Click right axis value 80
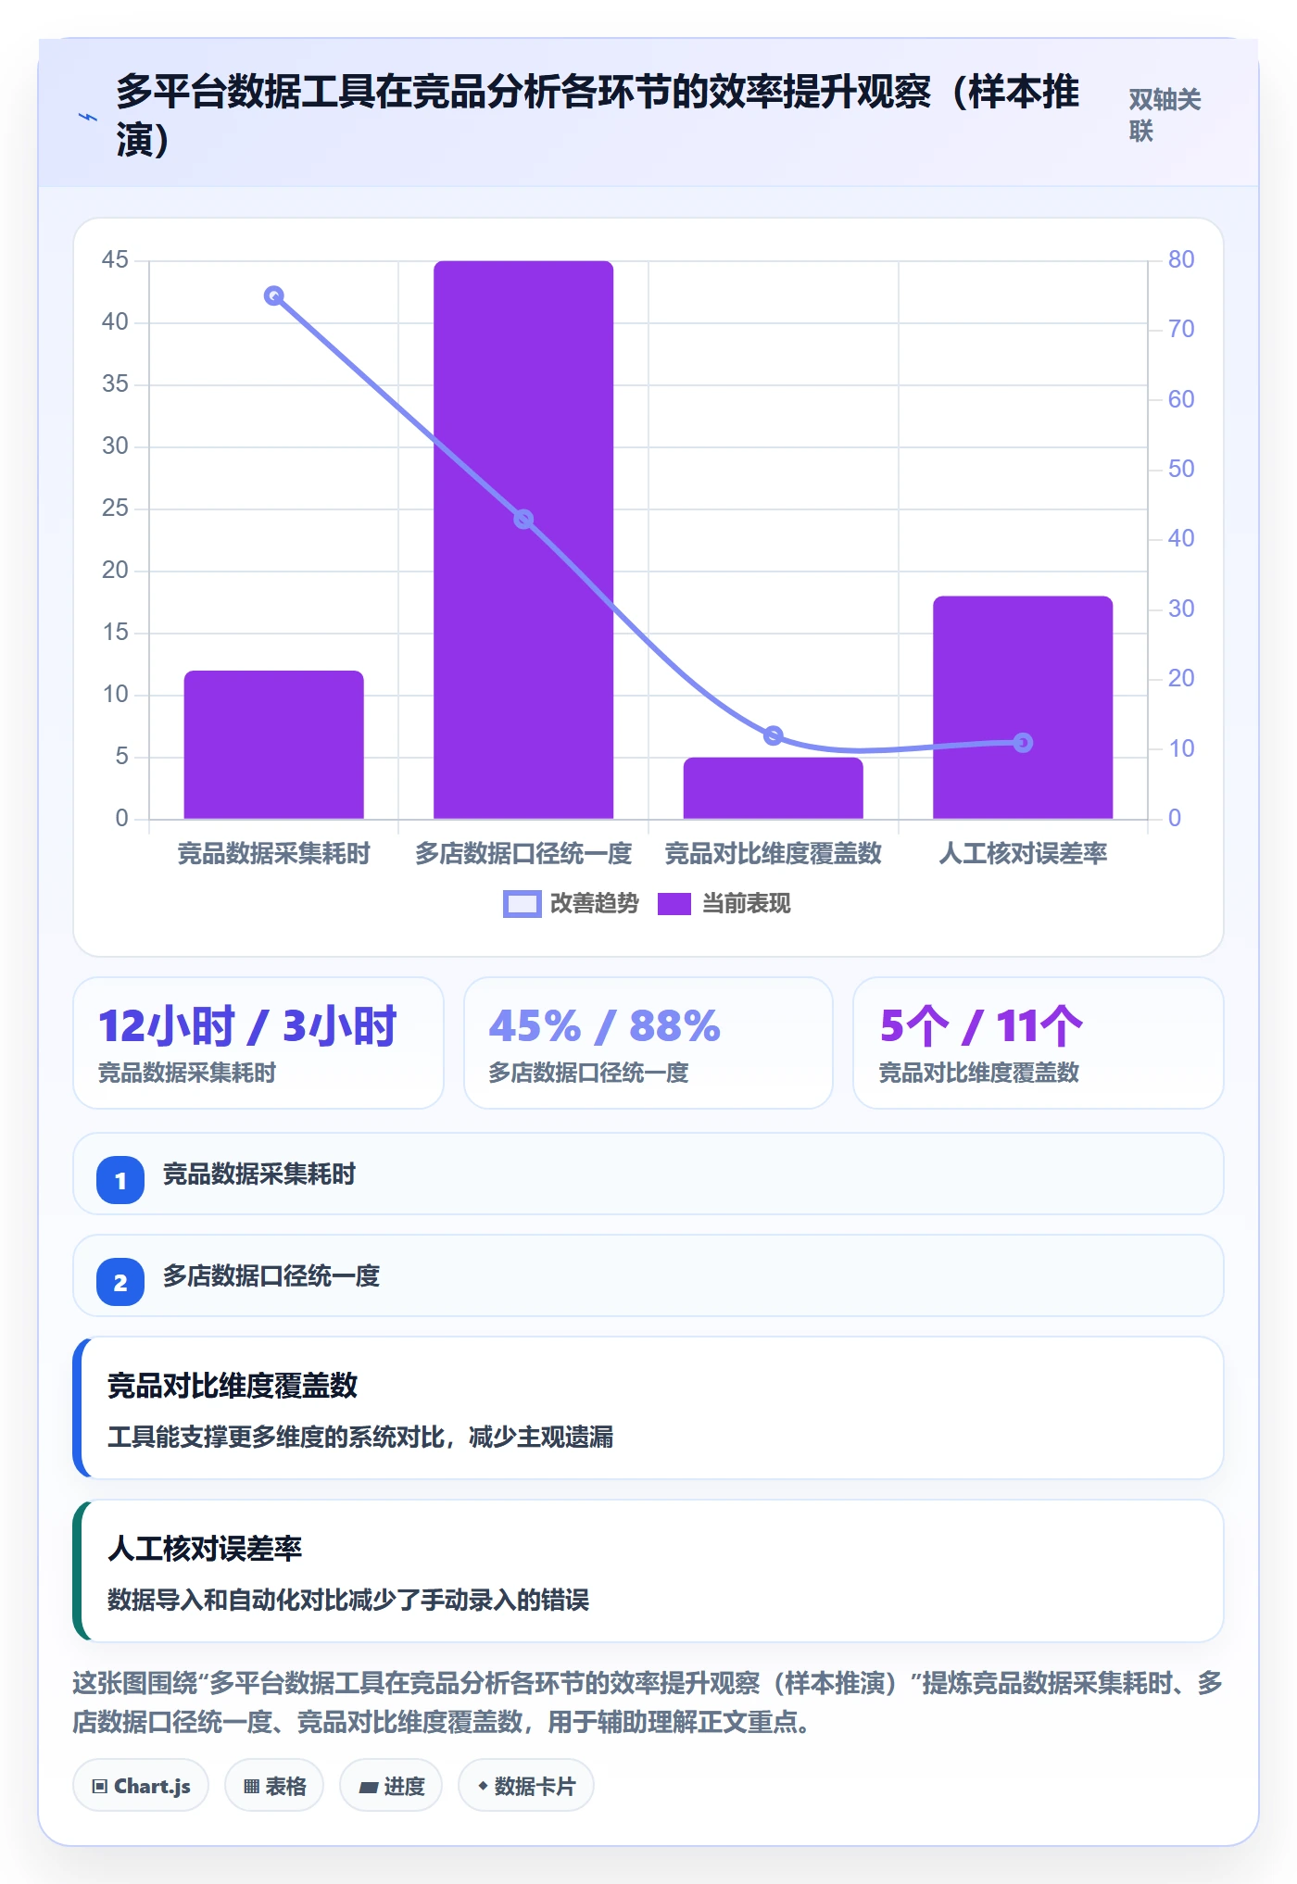The height and width of the screenshot is (1884, 1297). point(1181,260)
